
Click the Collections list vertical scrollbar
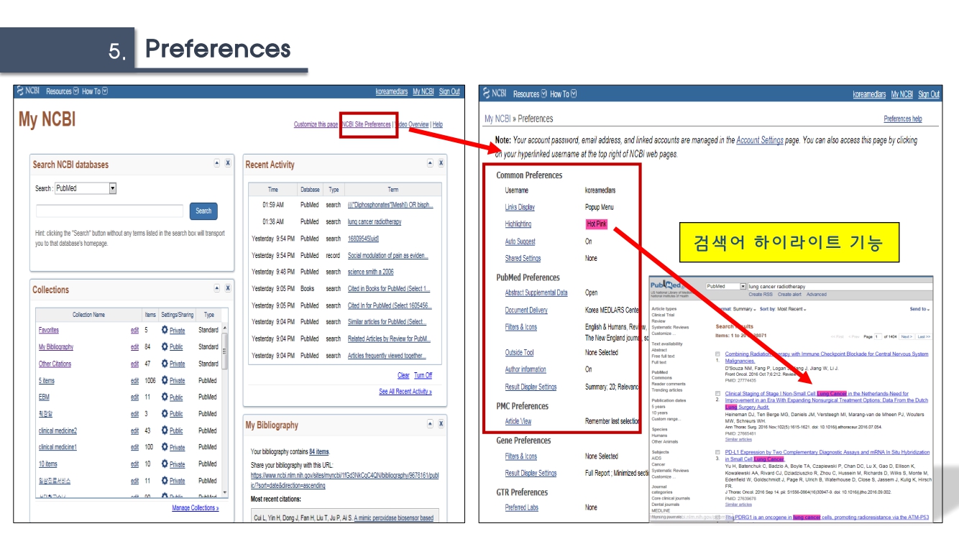pyautogui.click(x=224, y=410)
